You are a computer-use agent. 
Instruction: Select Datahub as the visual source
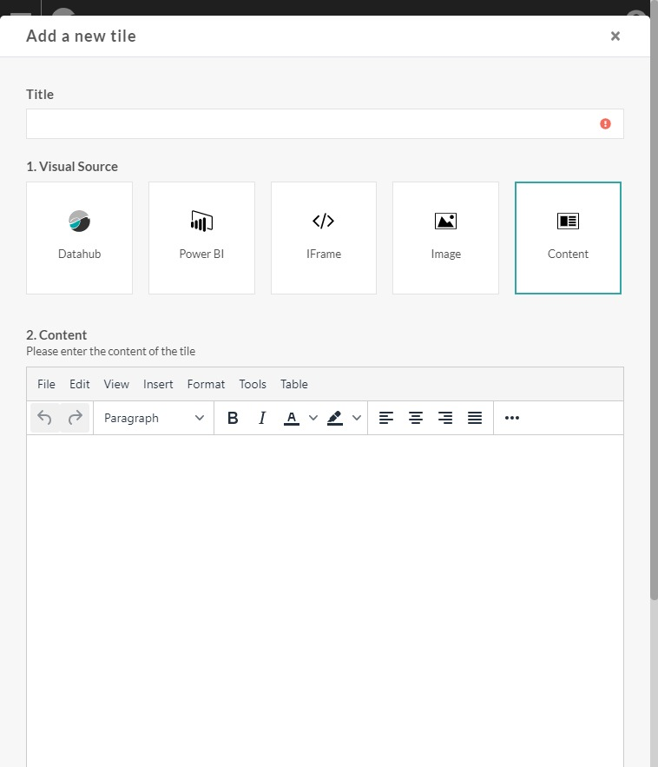tap(79, 238)
